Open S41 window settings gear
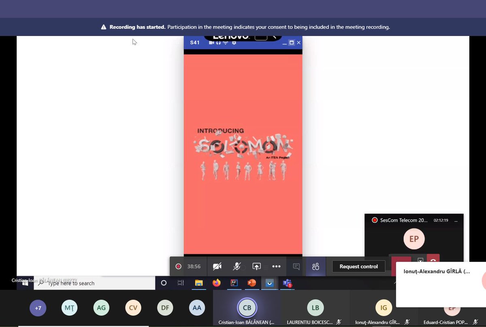The height and width of the screenshot is (327, 486). [234, 42]
